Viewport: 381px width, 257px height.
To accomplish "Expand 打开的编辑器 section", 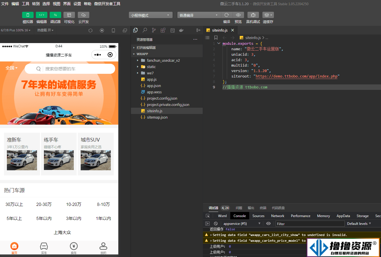I will tap(167, 48).
